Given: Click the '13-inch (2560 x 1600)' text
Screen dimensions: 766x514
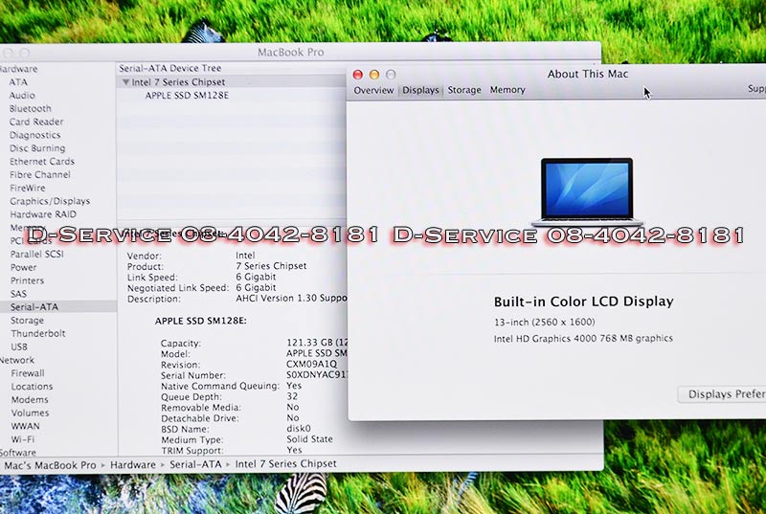Looking at the screenshot, I should click(x=545, y=322).
